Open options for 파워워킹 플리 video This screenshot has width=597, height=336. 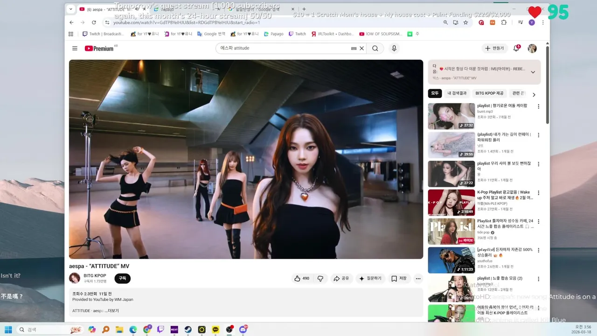click(538, 135)
